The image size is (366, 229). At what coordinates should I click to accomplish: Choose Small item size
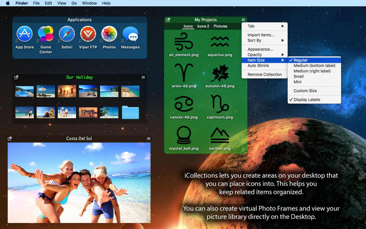(314, 76)
